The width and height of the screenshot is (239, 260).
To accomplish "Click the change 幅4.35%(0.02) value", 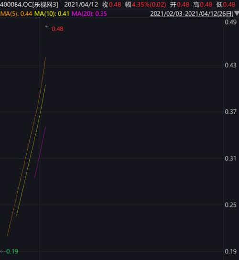I will pos(145,4).
